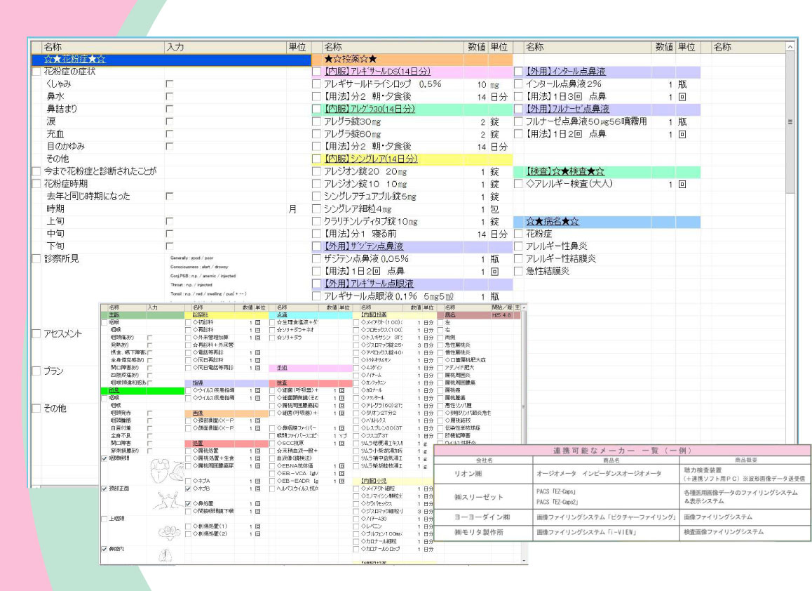
Task: Click the 時期 month input field
Action: (224, 209)
